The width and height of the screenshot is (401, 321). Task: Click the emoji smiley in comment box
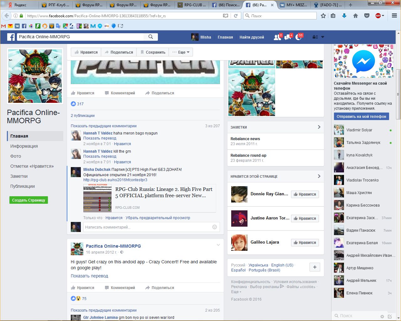point(215,227)
